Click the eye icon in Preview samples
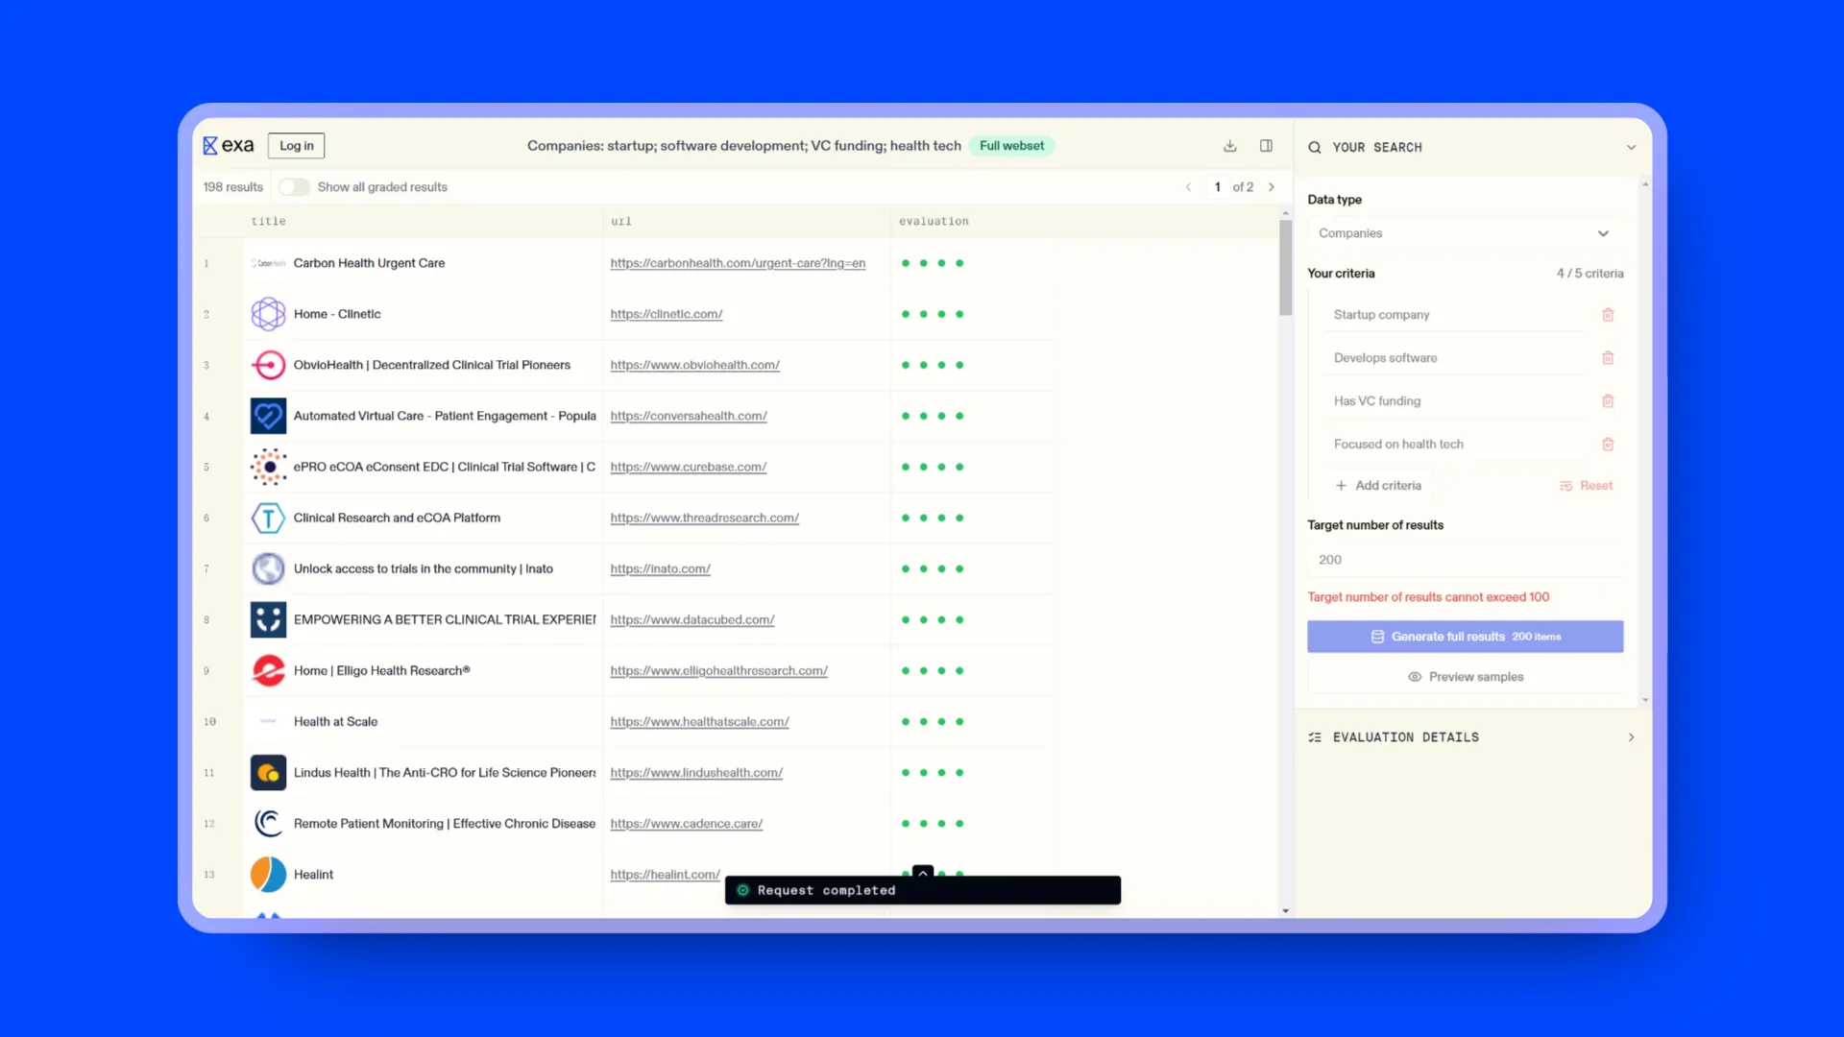This screenshot has width=1844, height=1037. click(x=1415, y=677)
